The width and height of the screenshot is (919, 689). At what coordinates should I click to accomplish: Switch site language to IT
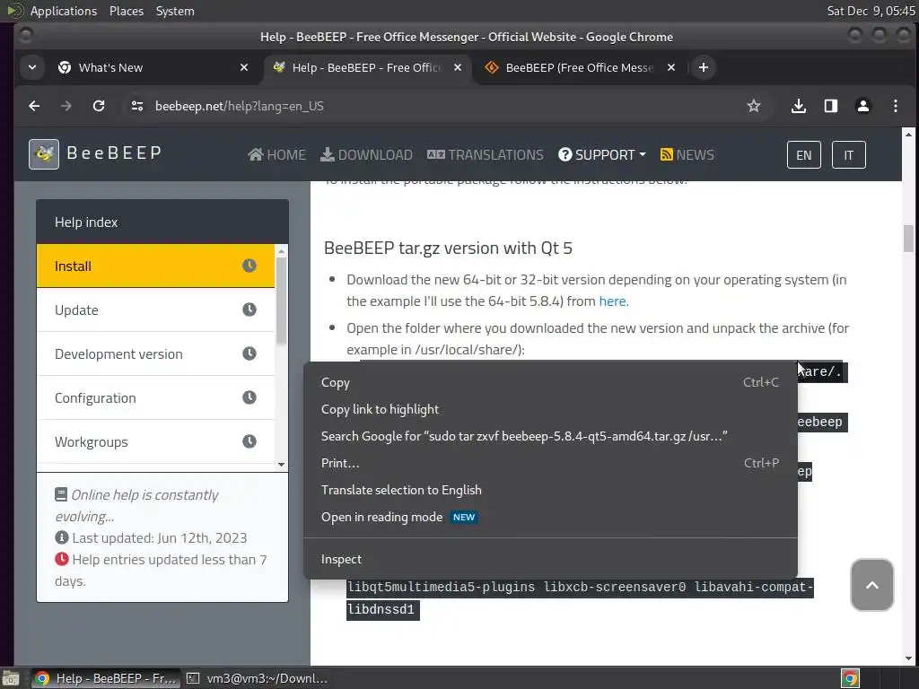click(x=848, y=155)
